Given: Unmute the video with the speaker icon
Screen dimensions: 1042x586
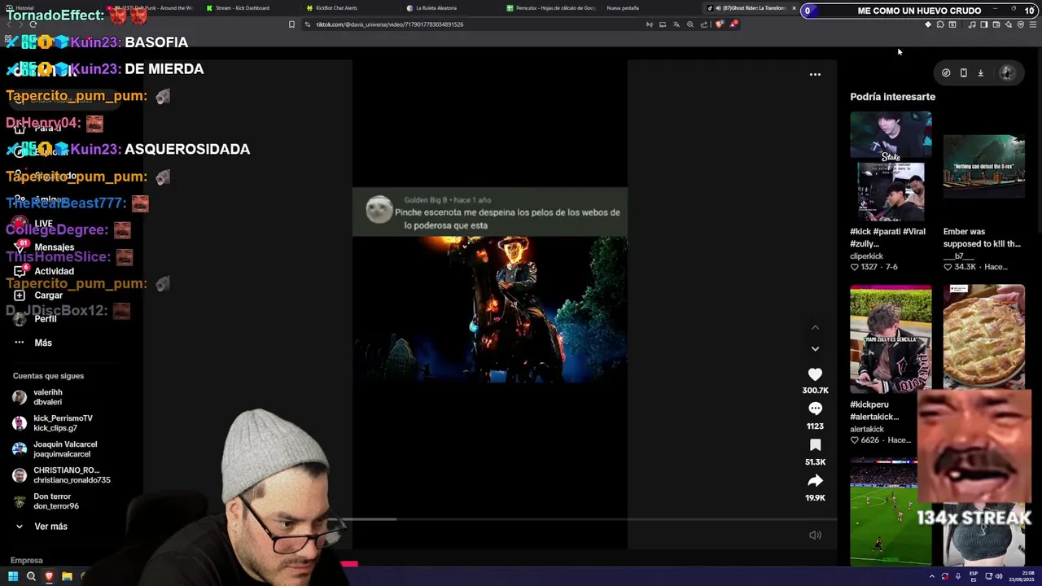Looking at the screenshot, I should 815,535.
